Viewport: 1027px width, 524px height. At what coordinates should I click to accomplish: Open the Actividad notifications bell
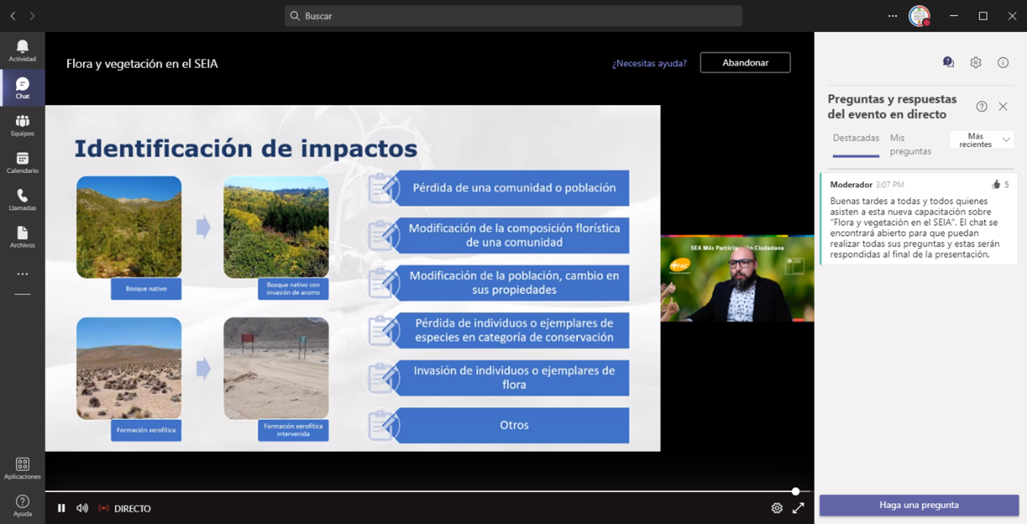coord(22,50)
